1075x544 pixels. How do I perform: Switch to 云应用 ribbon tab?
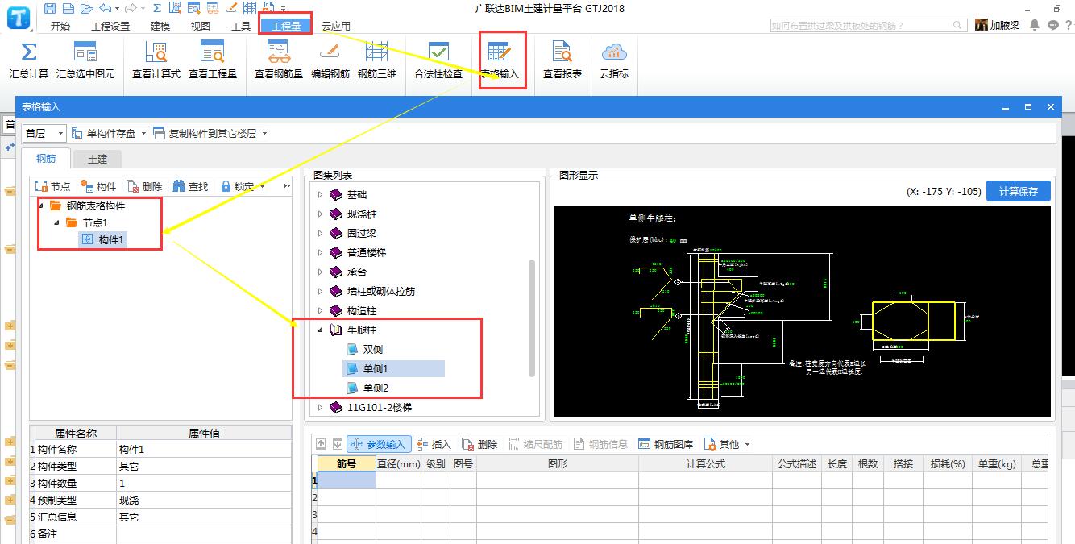(336, 26)
